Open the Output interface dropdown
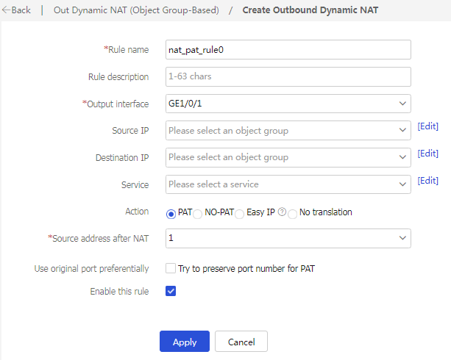 click(288, 104)
